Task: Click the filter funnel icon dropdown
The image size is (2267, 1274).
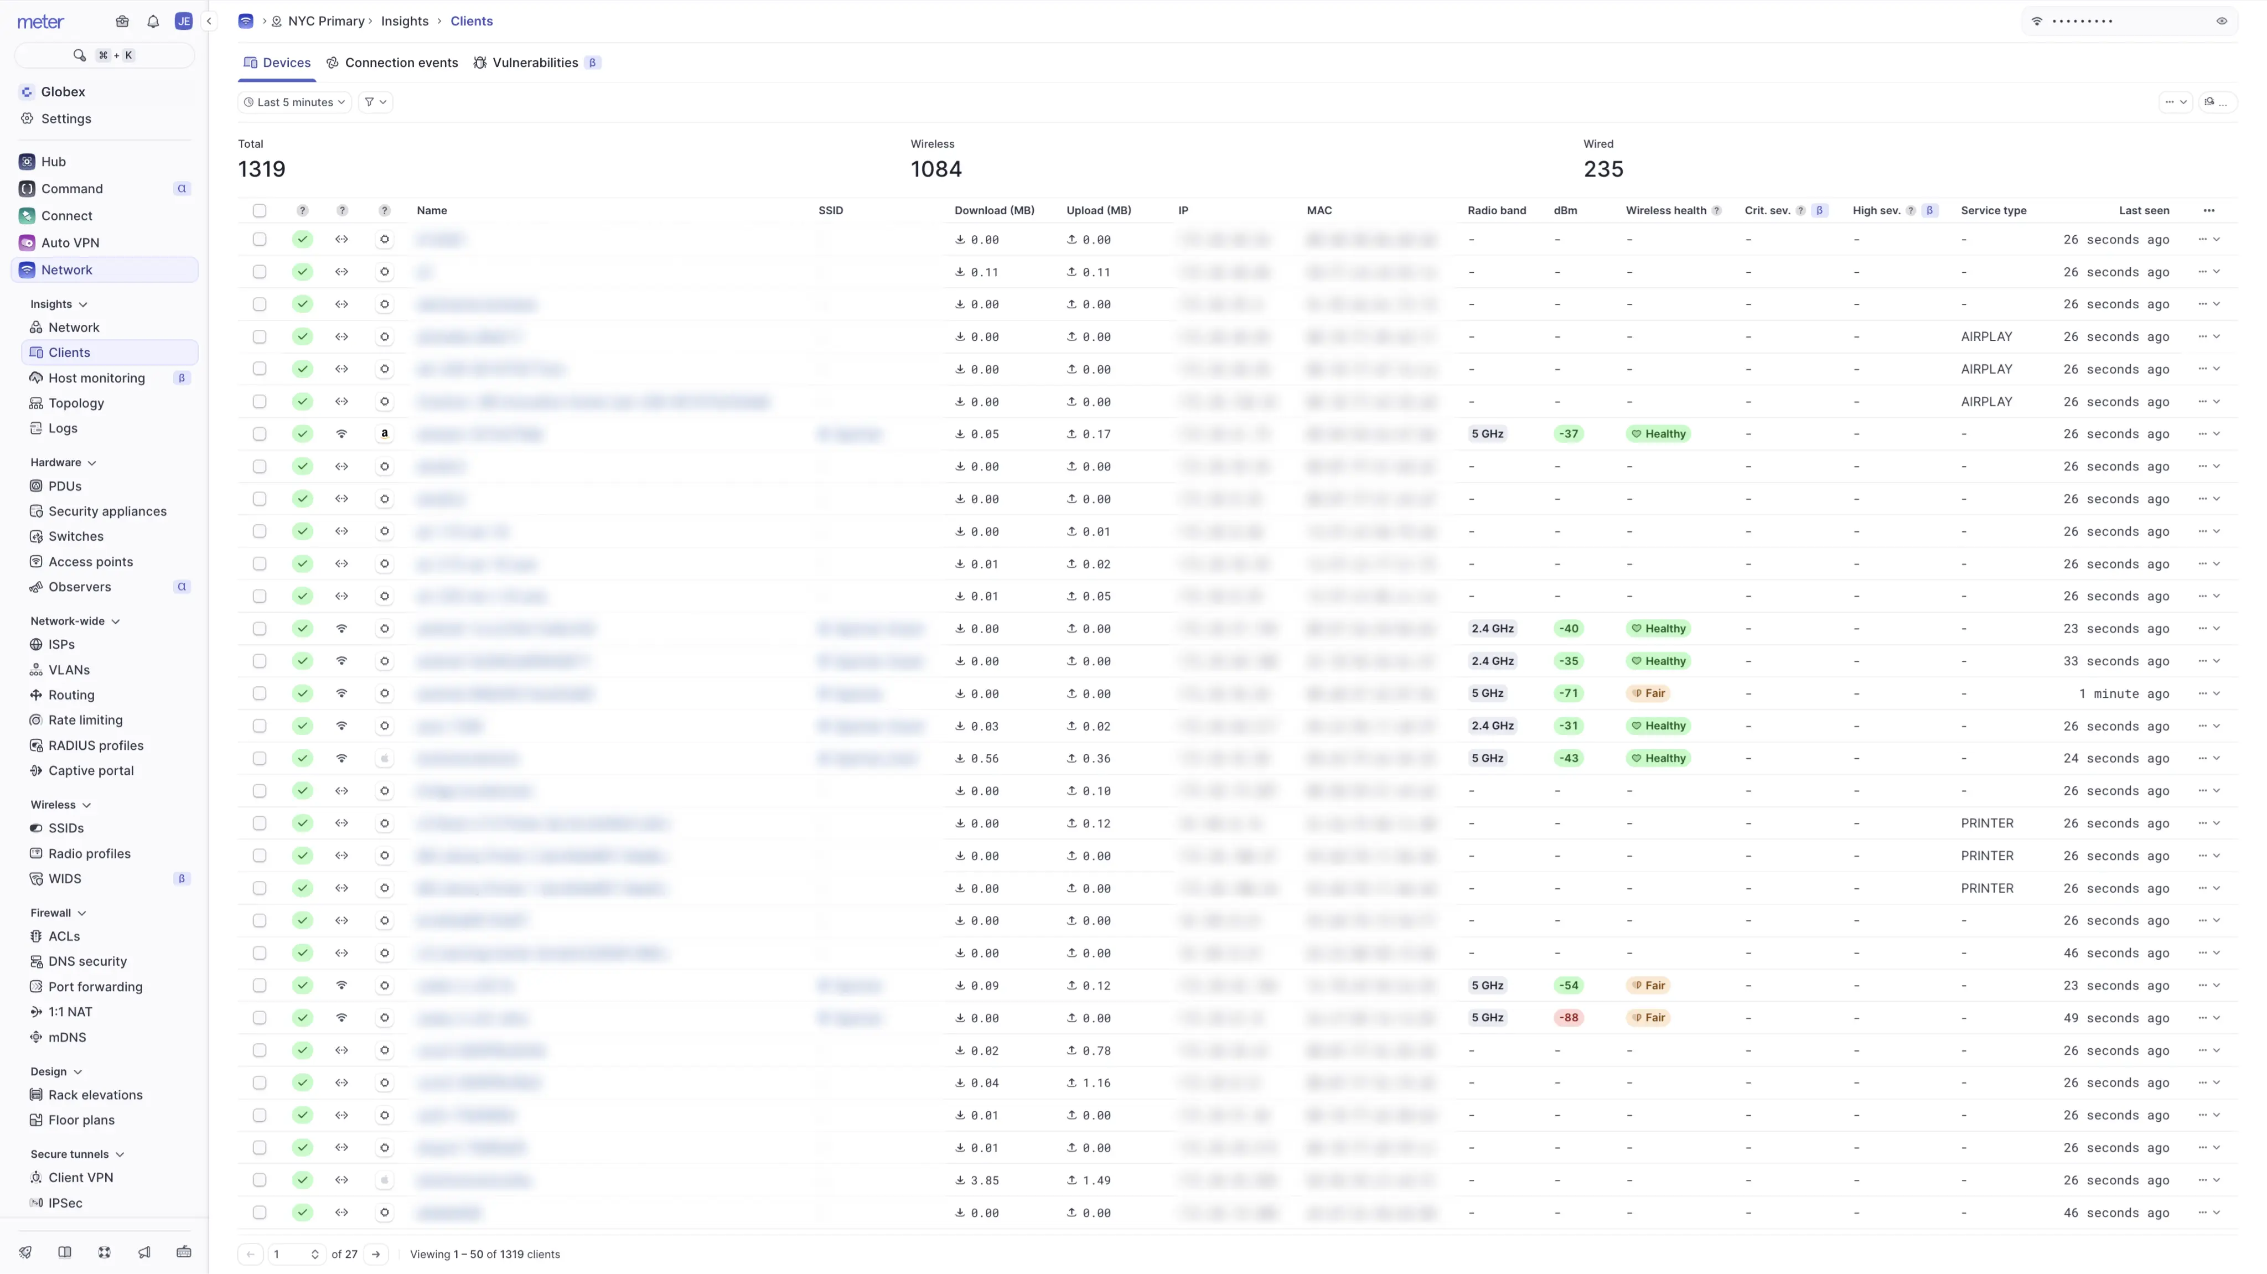Action: pos(375,102)
